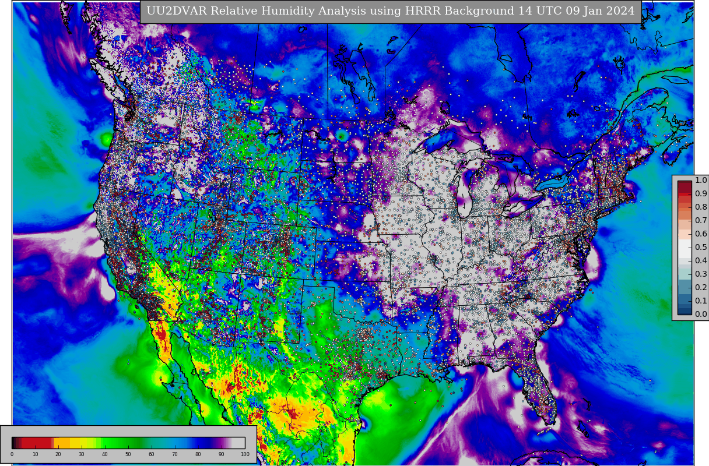Click the 0.0 label on the right colorbar

pos(701,314)
